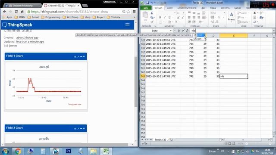Image resolution: width=276 pixels, height=155 pixels.
Task: Open the Youtube bookmark folder
Action: [114, 17]
